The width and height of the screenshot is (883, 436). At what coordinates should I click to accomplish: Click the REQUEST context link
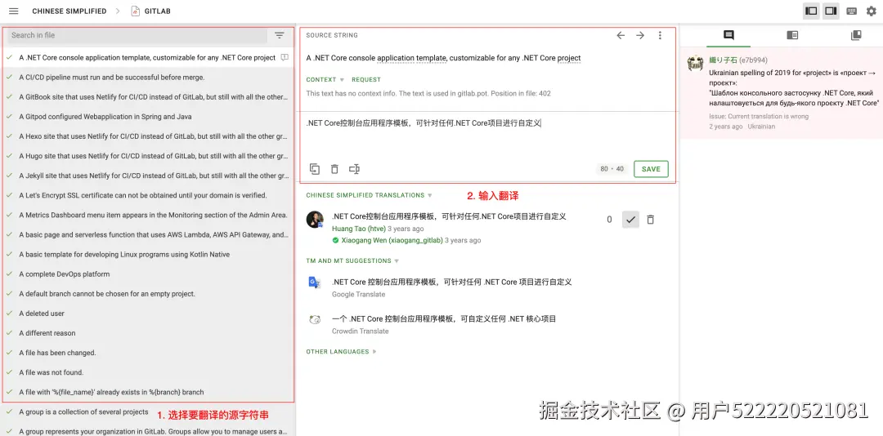[x=366, y=80]
